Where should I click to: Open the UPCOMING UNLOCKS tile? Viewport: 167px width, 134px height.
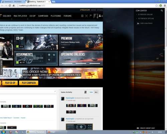point(81,58)
